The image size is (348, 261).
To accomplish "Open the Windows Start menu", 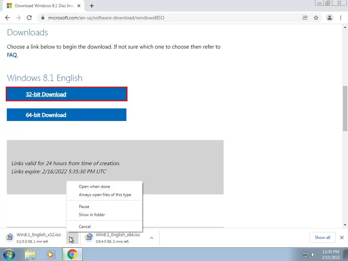I will (9, 255).
